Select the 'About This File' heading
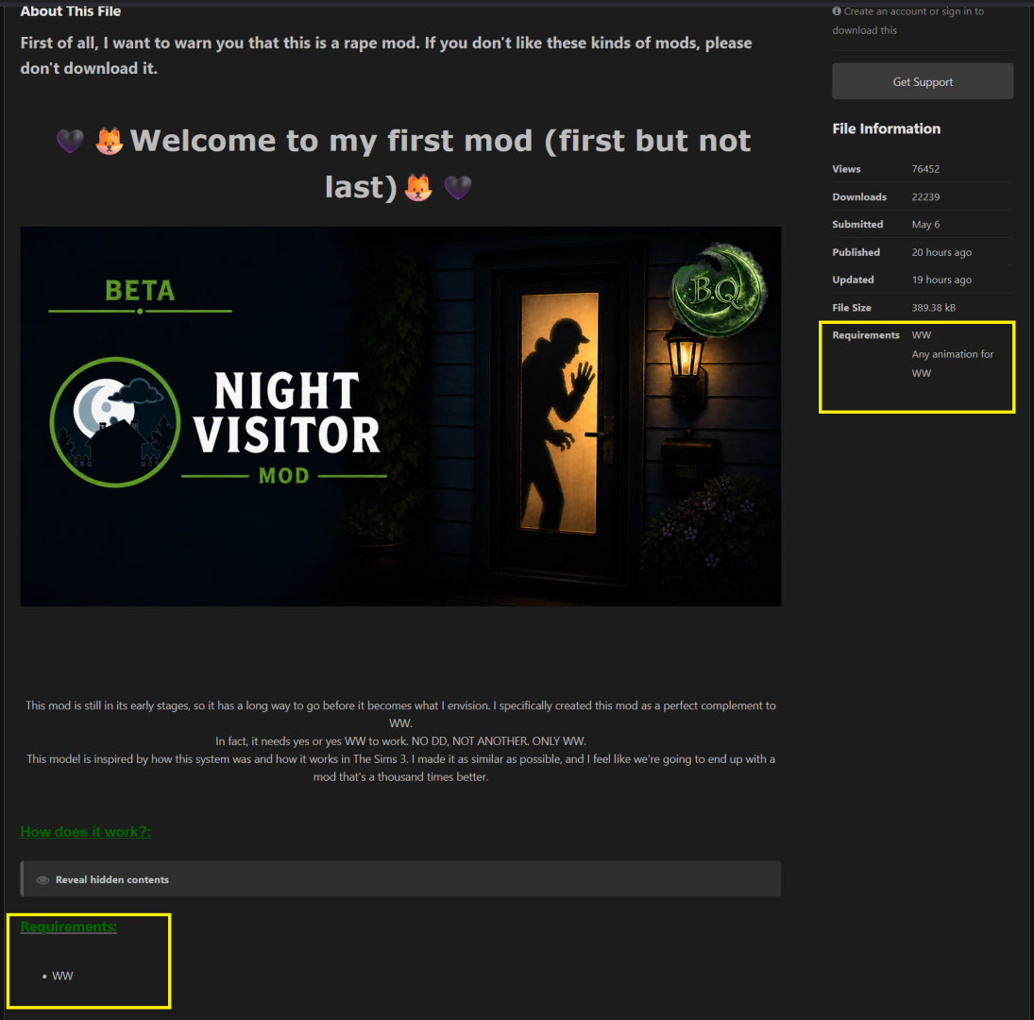 [71, 11]
